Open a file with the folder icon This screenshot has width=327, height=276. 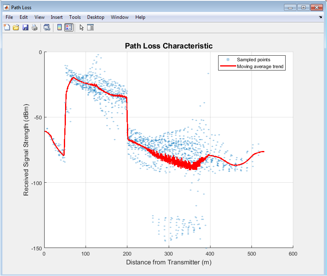[x=16, y=28]
